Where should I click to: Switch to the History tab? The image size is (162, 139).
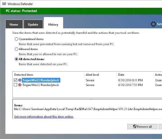point(53,23)
